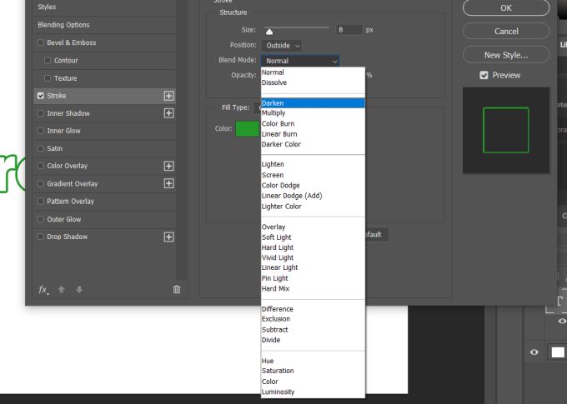Open the Styles section in left list
The height and width of the screenshot is (404, 567).
[104, 7]
